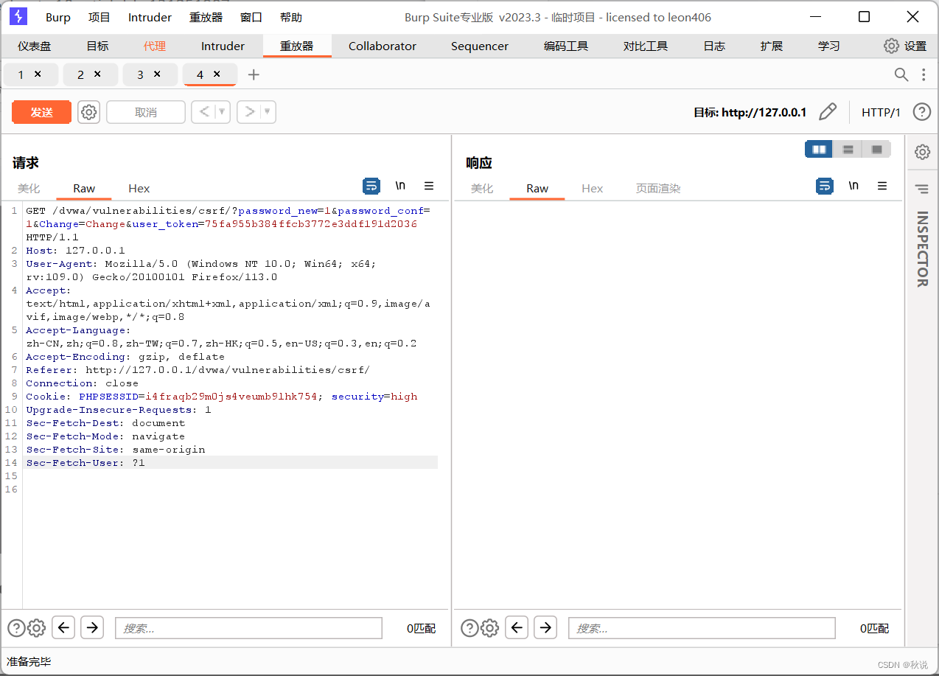Switch to 代理 tab
The height and width of the screenshot is (676, 939).
point(155,46)
